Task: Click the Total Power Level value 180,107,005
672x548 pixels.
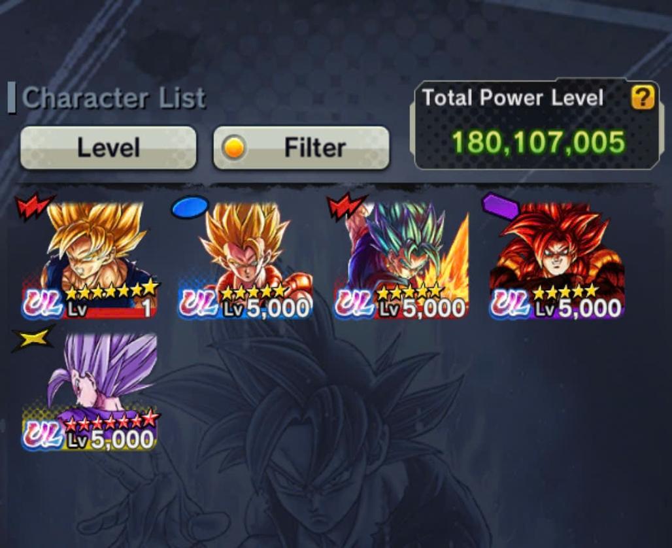Action: click(538, 143)
